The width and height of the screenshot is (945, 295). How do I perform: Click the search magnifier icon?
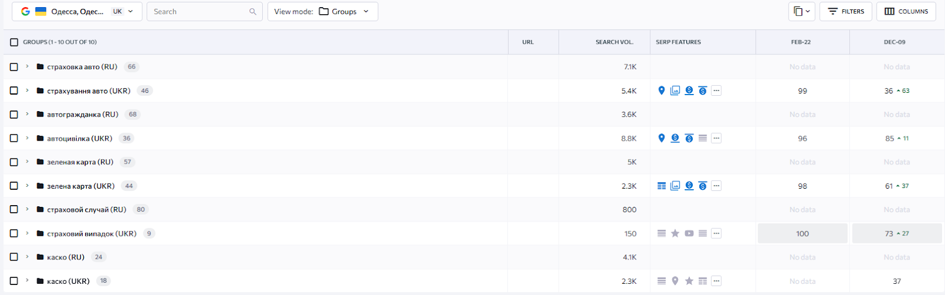point(253,12)
